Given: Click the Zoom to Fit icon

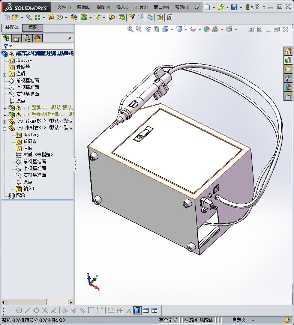Looking at the screenshot, I should [130, 29].
